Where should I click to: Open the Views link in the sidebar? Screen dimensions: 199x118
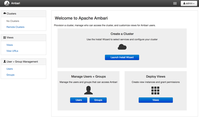pyautogui.click(x=9, y=45)
